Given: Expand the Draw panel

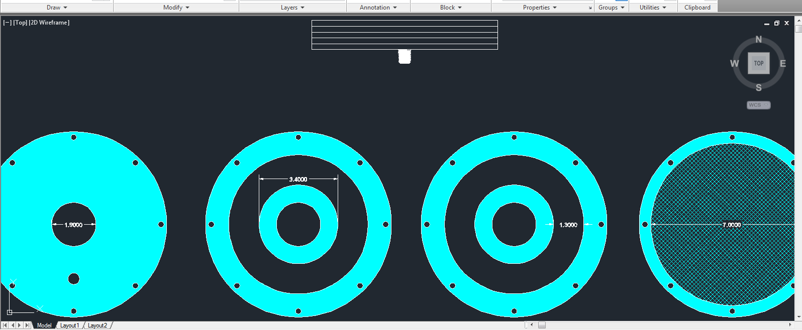Looking at the screenshot, I should [x=57, y=8].
